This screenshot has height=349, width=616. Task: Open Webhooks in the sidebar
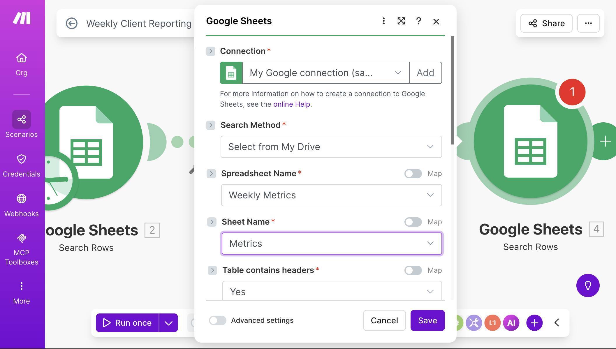coord(21,204)
